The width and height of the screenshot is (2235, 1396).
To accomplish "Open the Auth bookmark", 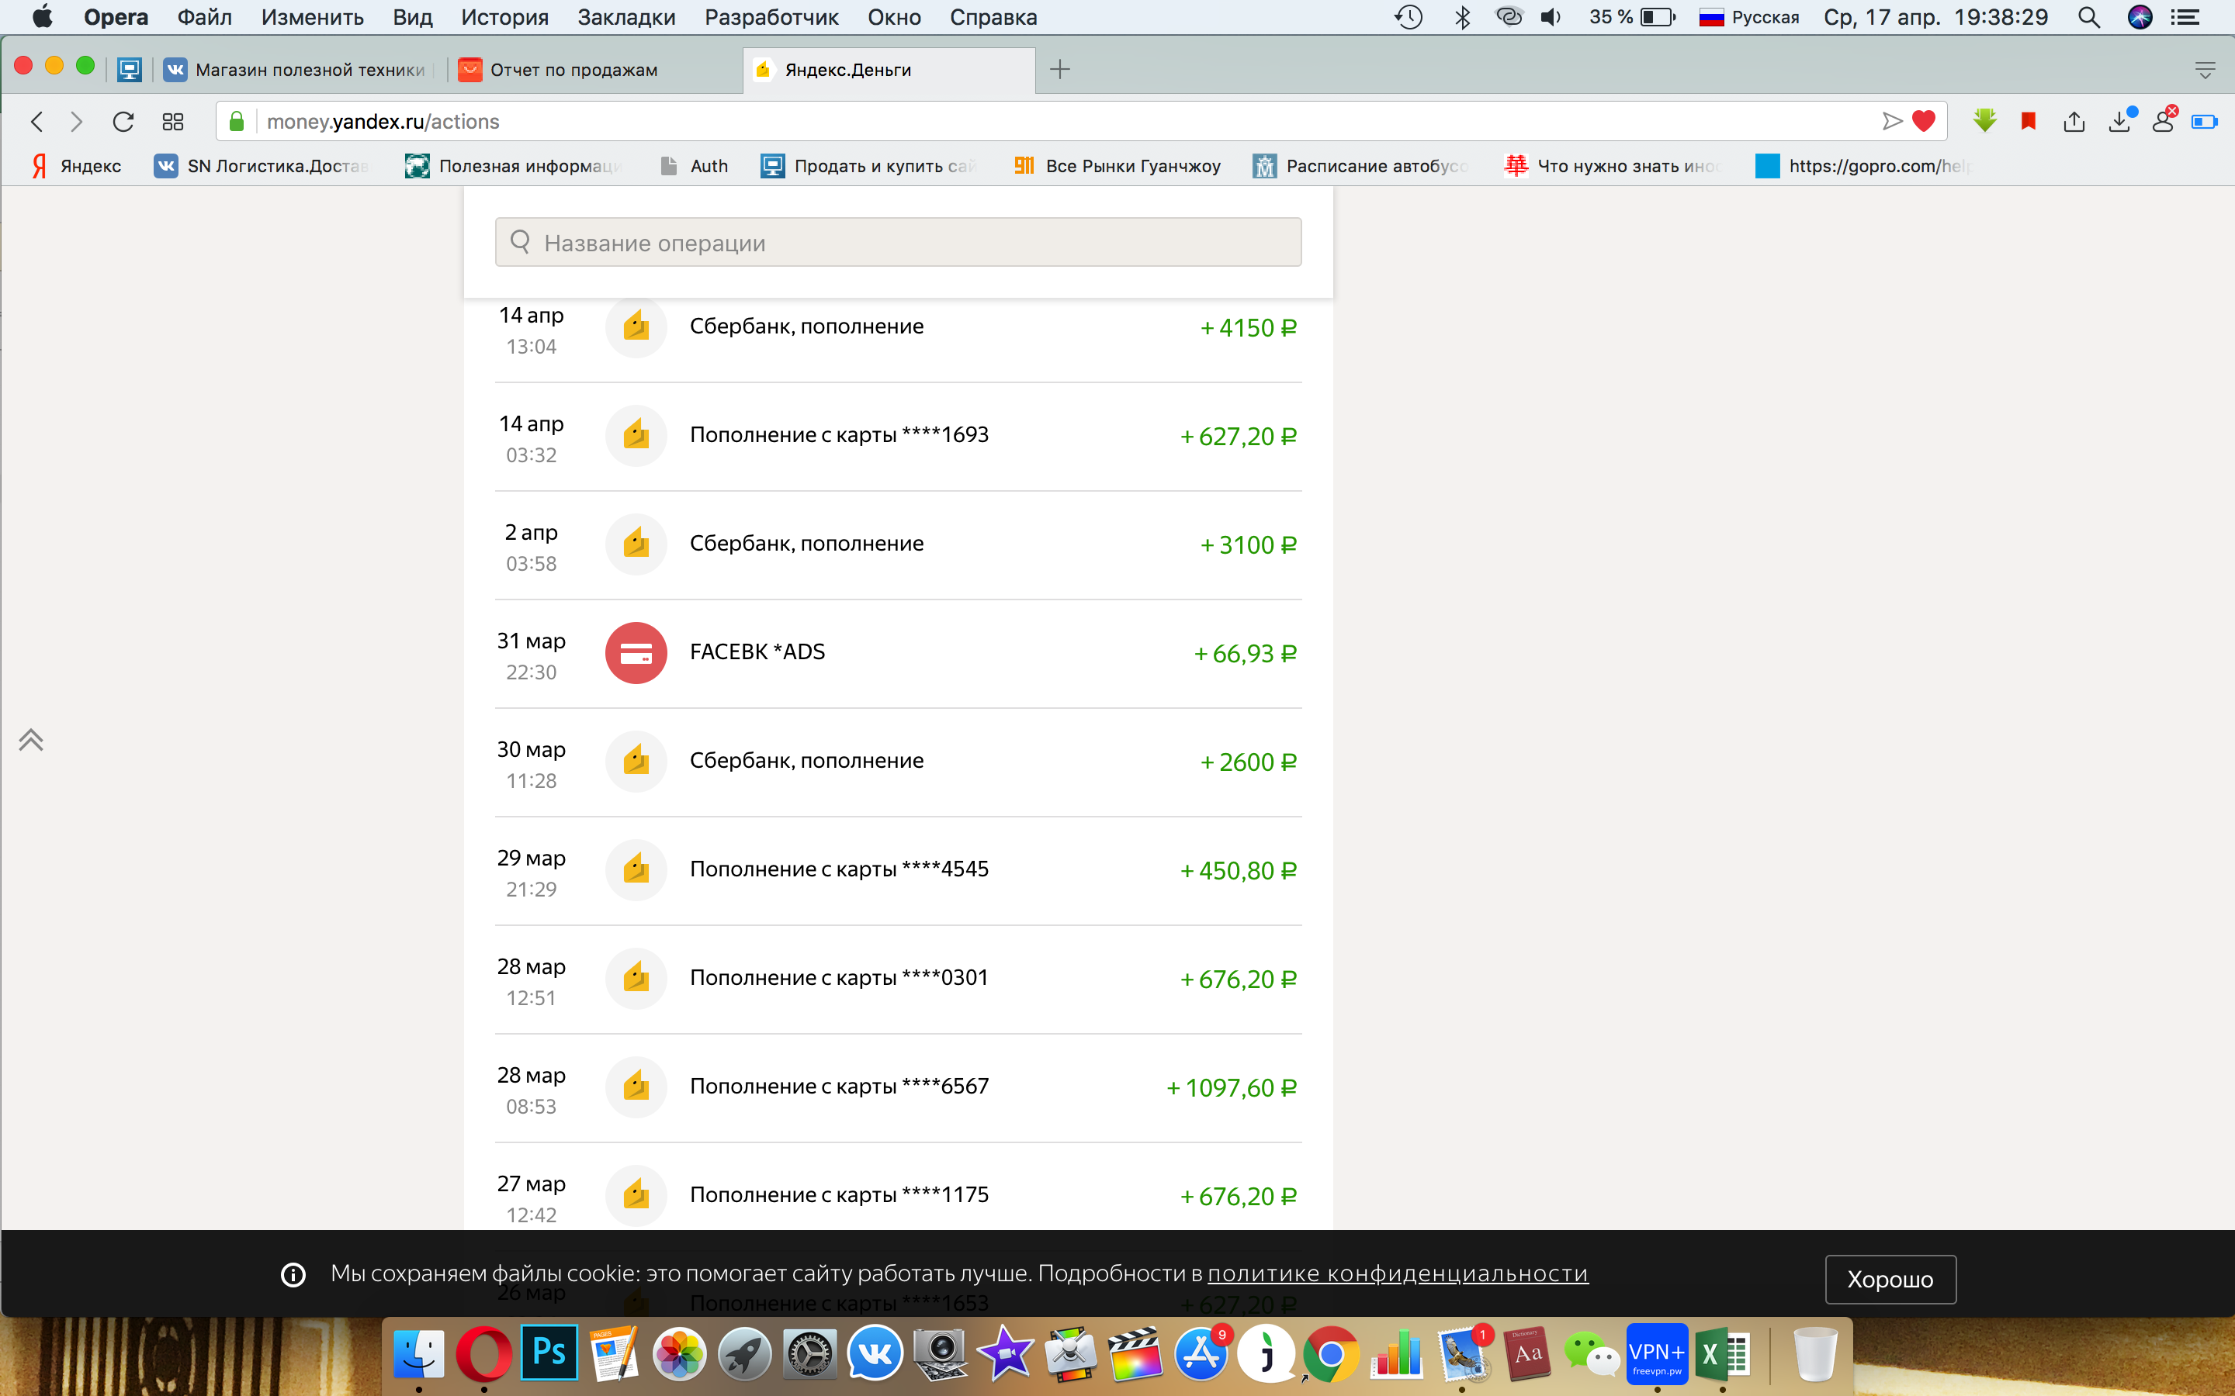I will [695, 166].
